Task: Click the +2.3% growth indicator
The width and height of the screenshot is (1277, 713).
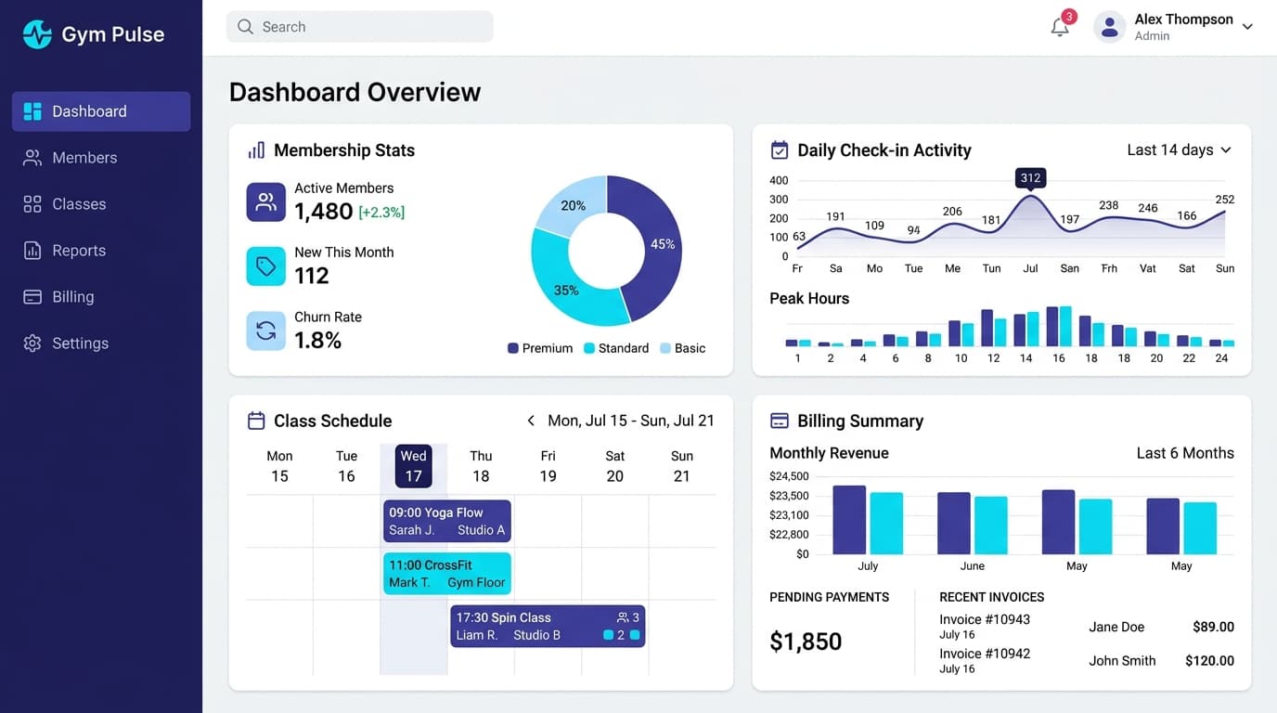Action: coord(381,213)
